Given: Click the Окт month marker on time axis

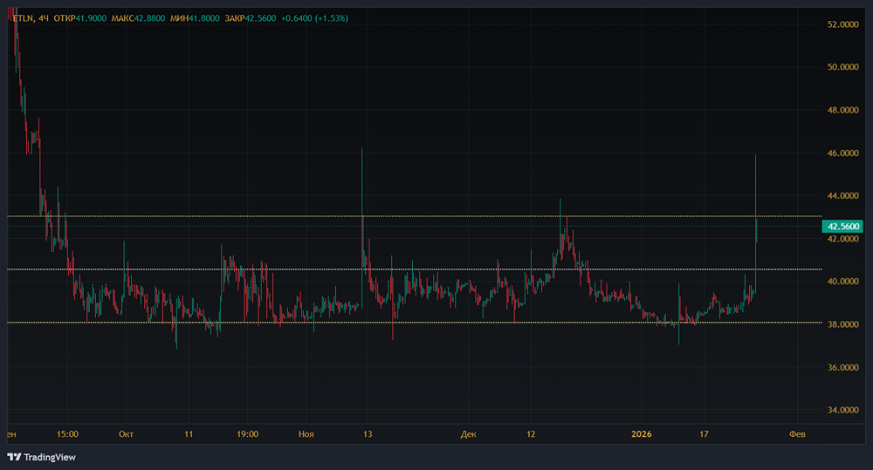Looking at the screenshot, I should coord(126,434).
